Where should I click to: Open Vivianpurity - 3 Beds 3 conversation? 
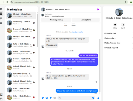tap(21, 23)
